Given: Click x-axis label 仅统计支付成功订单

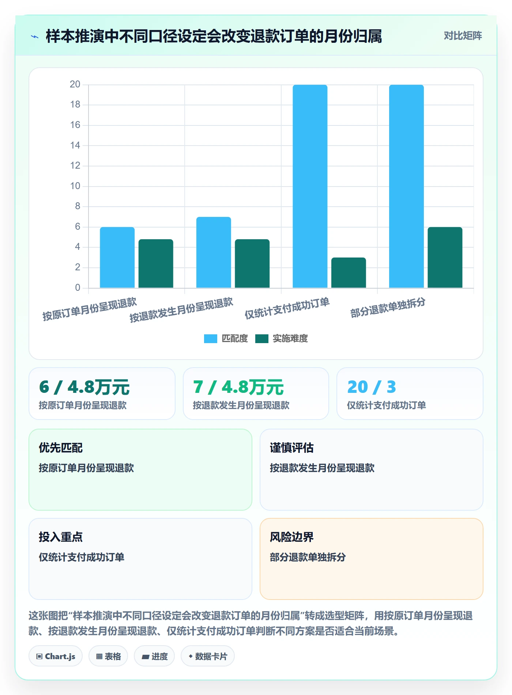Looking at the screenshot, I should [287, 308].
